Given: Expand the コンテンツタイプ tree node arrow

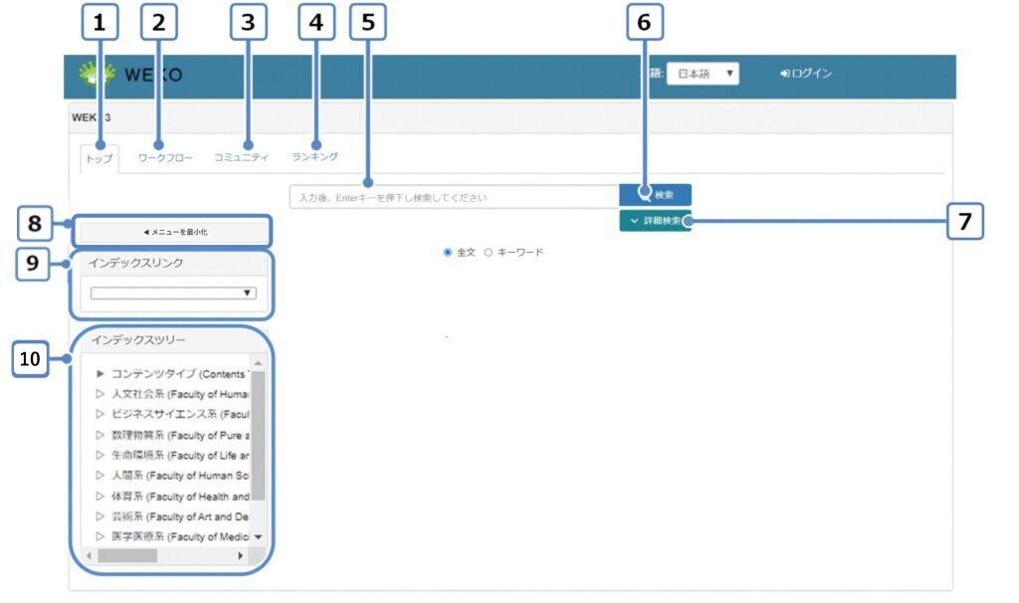Looking at the screenshot, I should click(x=101, y=374).
